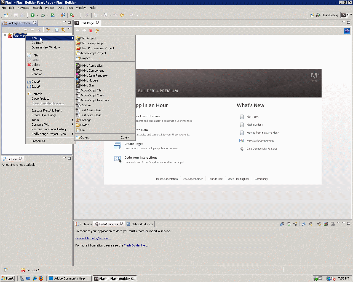Viewport: 353px width, 282px height.
Task: Choose MXML Application from the submenu
Action: [x=105, y=66]
